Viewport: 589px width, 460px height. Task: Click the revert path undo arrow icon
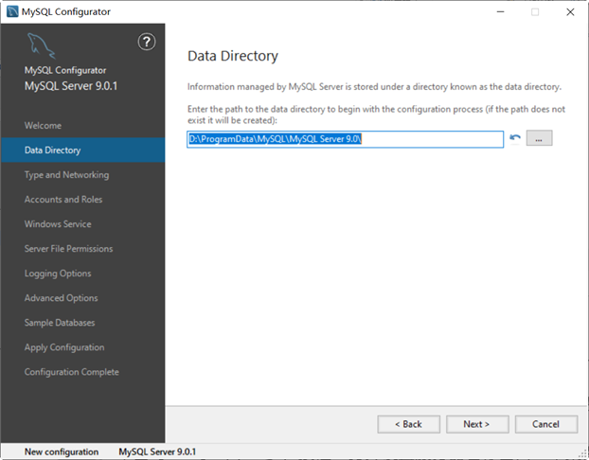click(x=515, y=138)
